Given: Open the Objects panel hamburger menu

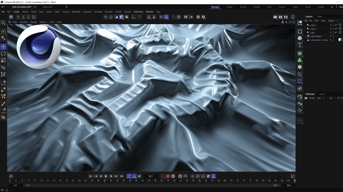Looking at the screenshot, I should click(x=306, y=21).
